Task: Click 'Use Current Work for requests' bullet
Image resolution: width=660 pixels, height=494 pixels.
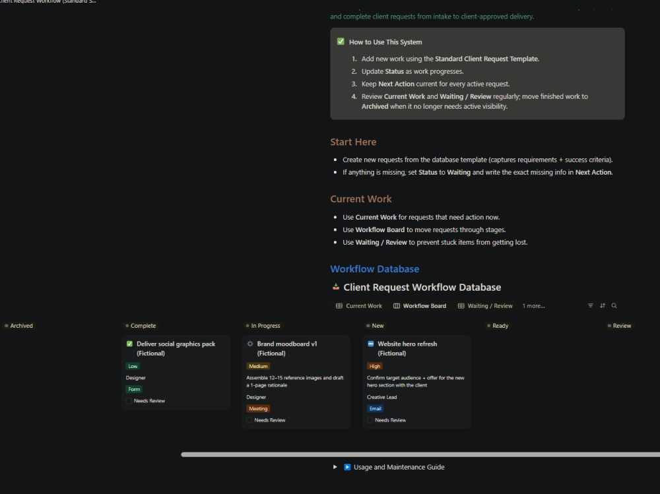Action: (x=421, y=217)
